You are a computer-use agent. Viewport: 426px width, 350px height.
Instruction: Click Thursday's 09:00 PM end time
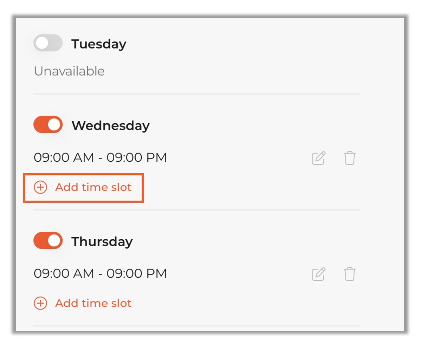pos(136,273)
